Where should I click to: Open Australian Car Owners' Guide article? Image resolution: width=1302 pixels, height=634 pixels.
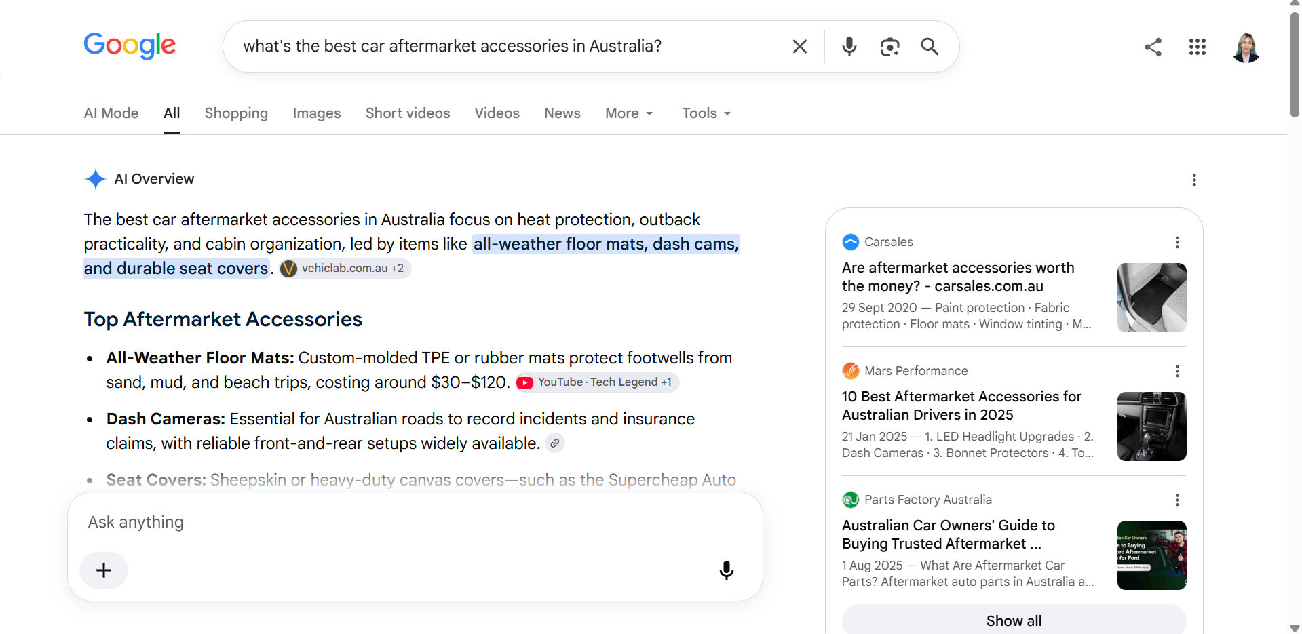pos(949,534)
